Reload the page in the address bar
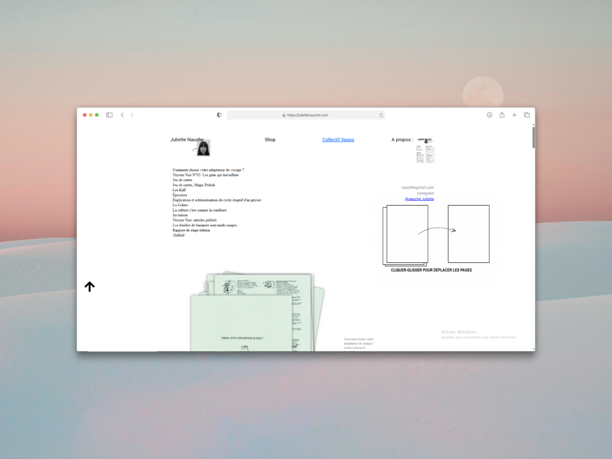Screen dimensions: 612x459 (381, 115)
